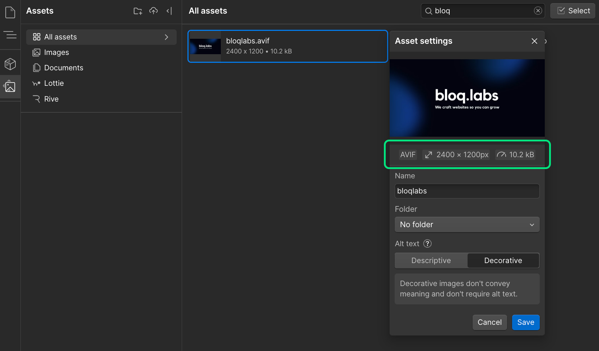Open Alt text help question mark
The height and width of the screenshot is (351, 599).
coord(427,244)
